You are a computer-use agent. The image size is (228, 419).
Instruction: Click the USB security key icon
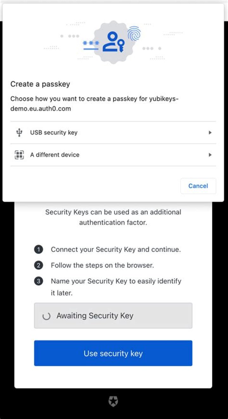click(x=19, y=132)
